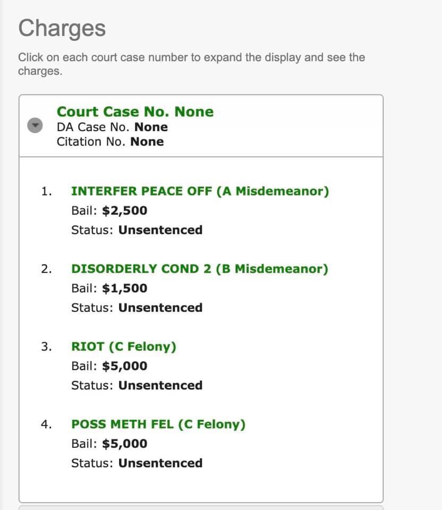442x510 pixels.
Task: Click the status under DISORDERLY COND 2
Action: [160, 308]
